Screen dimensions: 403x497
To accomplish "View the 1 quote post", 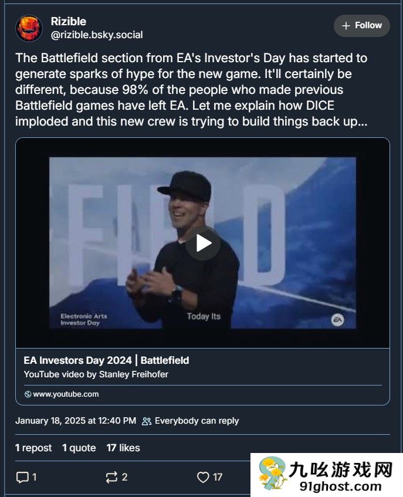I will coord(79,448).
